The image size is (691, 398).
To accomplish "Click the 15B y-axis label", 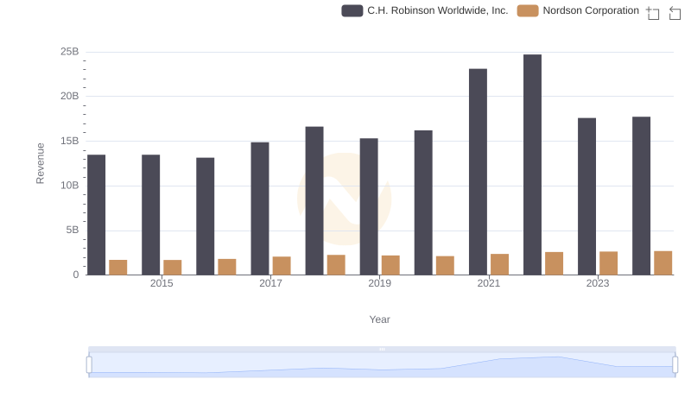I will click(x=70, y=141).
